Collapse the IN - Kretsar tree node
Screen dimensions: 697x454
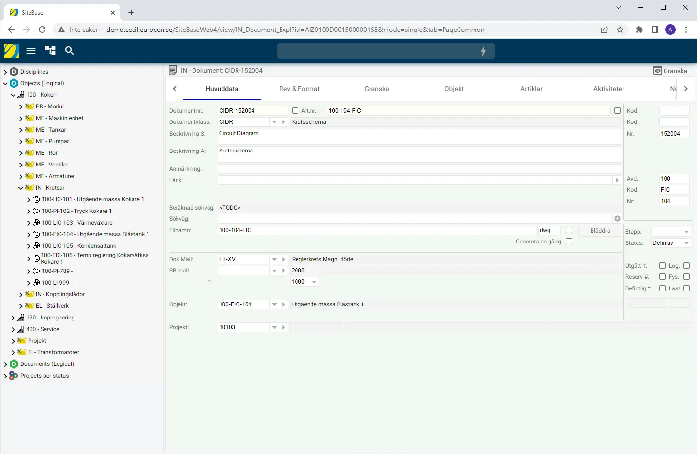[21, 188]
